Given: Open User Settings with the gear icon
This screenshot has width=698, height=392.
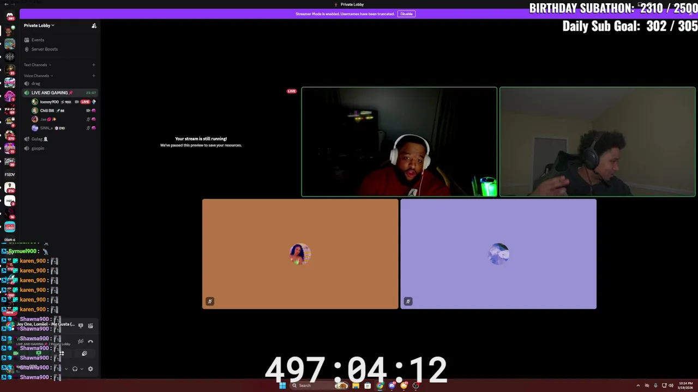Looking at the screenshot, I should point(91,369).
